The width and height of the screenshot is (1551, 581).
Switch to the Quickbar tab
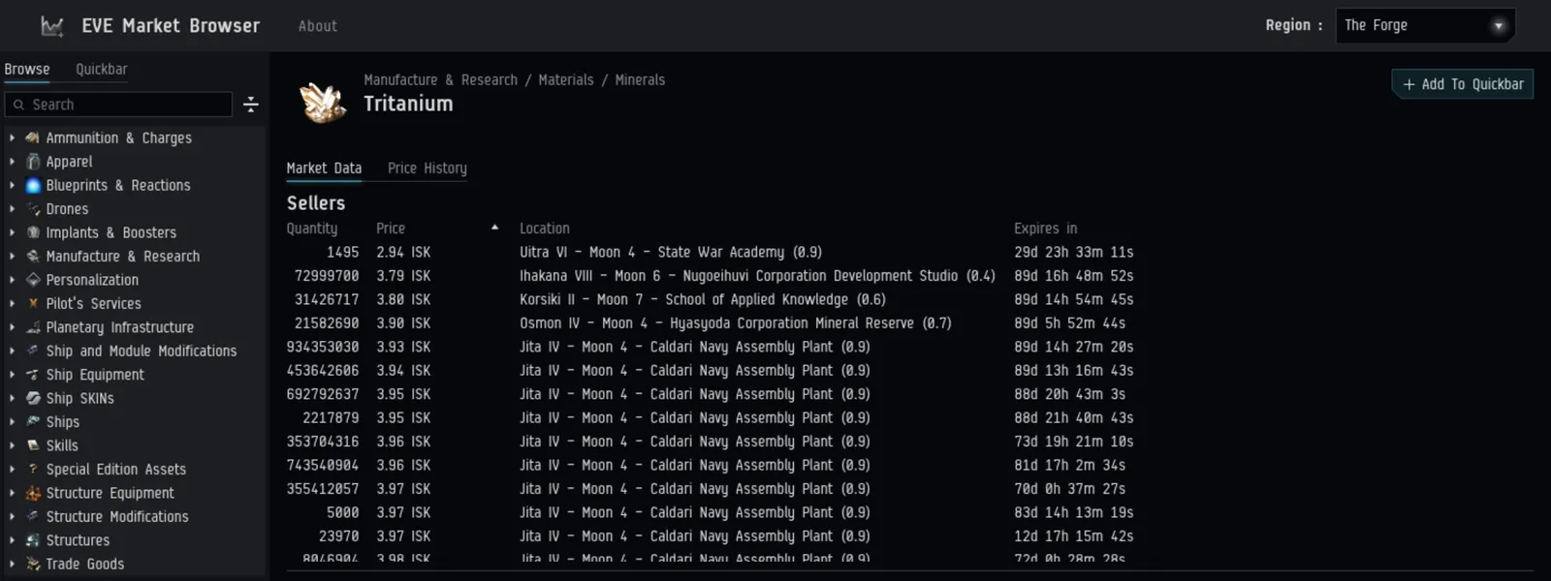click(x=102, y=69)
